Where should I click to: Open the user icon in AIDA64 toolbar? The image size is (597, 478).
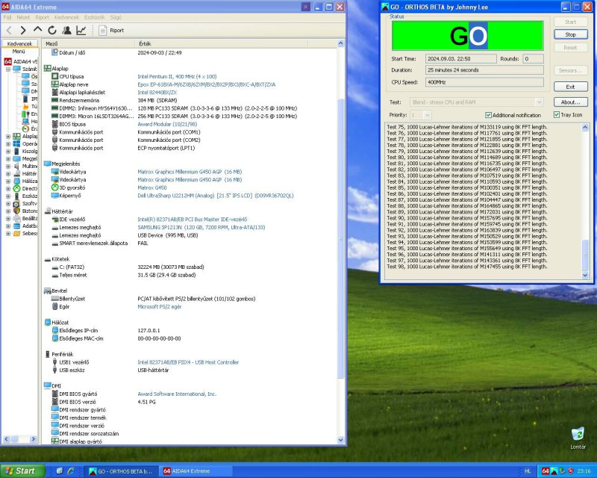pos(66,31)
